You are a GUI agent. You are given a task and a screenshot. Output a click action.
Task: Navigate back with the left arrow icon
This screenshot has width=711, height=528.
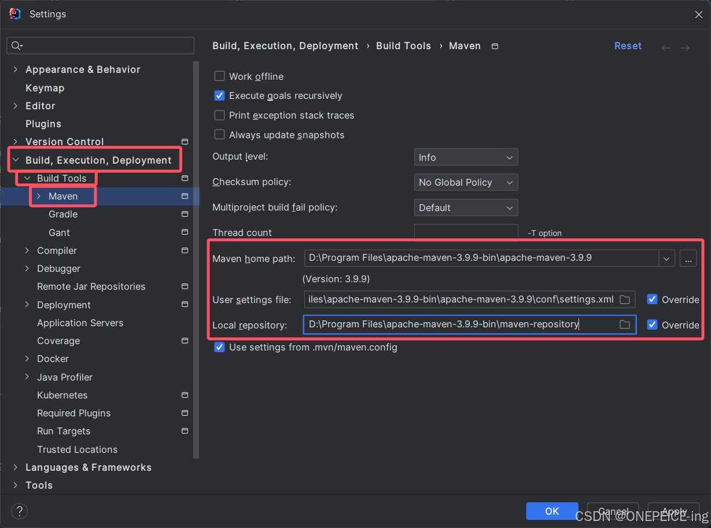(x=666, y=48)
